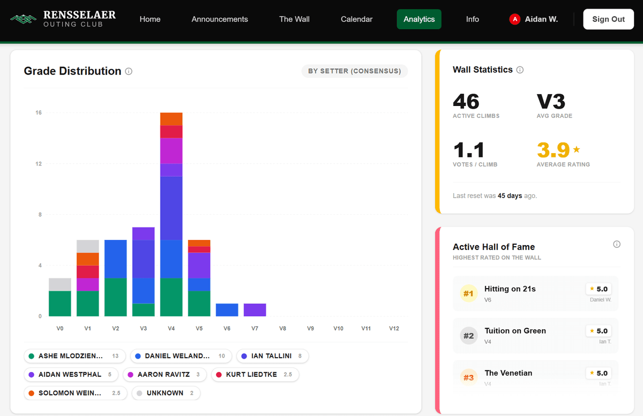Toggle Daniel Weland... legend filter

(x=181, y=356)
